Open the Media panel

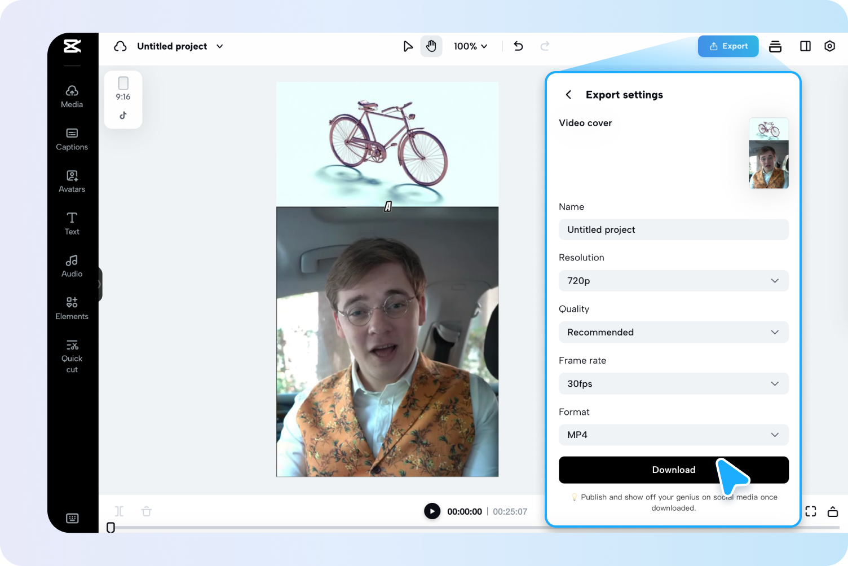pyautogui.click(x=72, y=97)
